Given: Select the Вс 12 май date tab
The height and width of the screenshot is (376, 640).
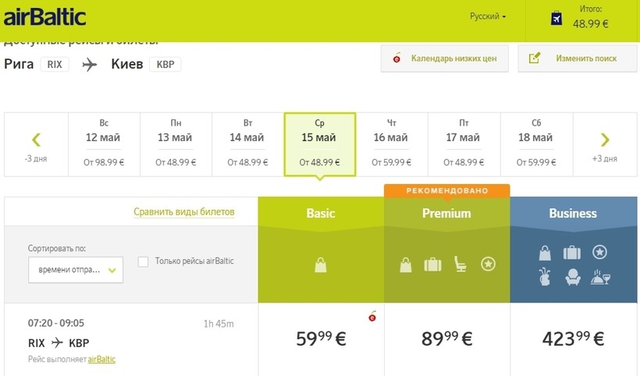Looking at the screenshot, I should pos(104,145).
